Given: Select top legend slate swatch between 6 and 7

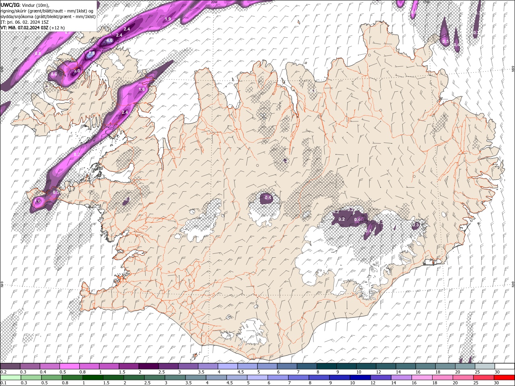Looking at the screenshot, I should click(286, 366).
